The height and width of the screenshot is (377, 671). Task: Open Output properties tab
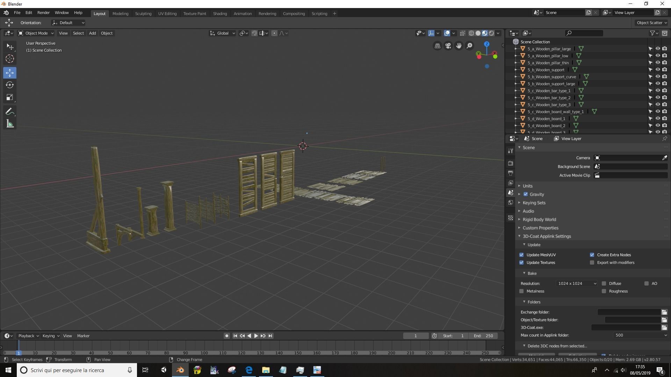[x=511, y=173]
